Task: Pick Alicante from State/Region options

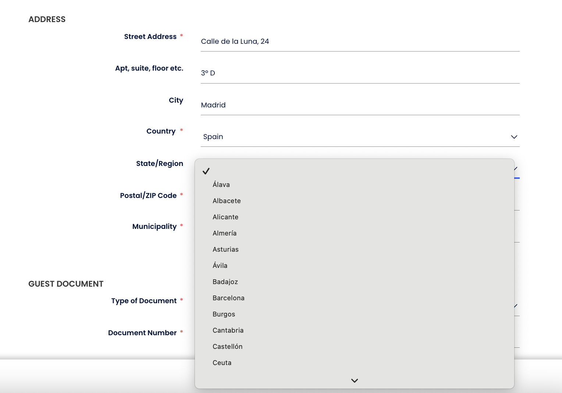Action: [x=225, y=217]
